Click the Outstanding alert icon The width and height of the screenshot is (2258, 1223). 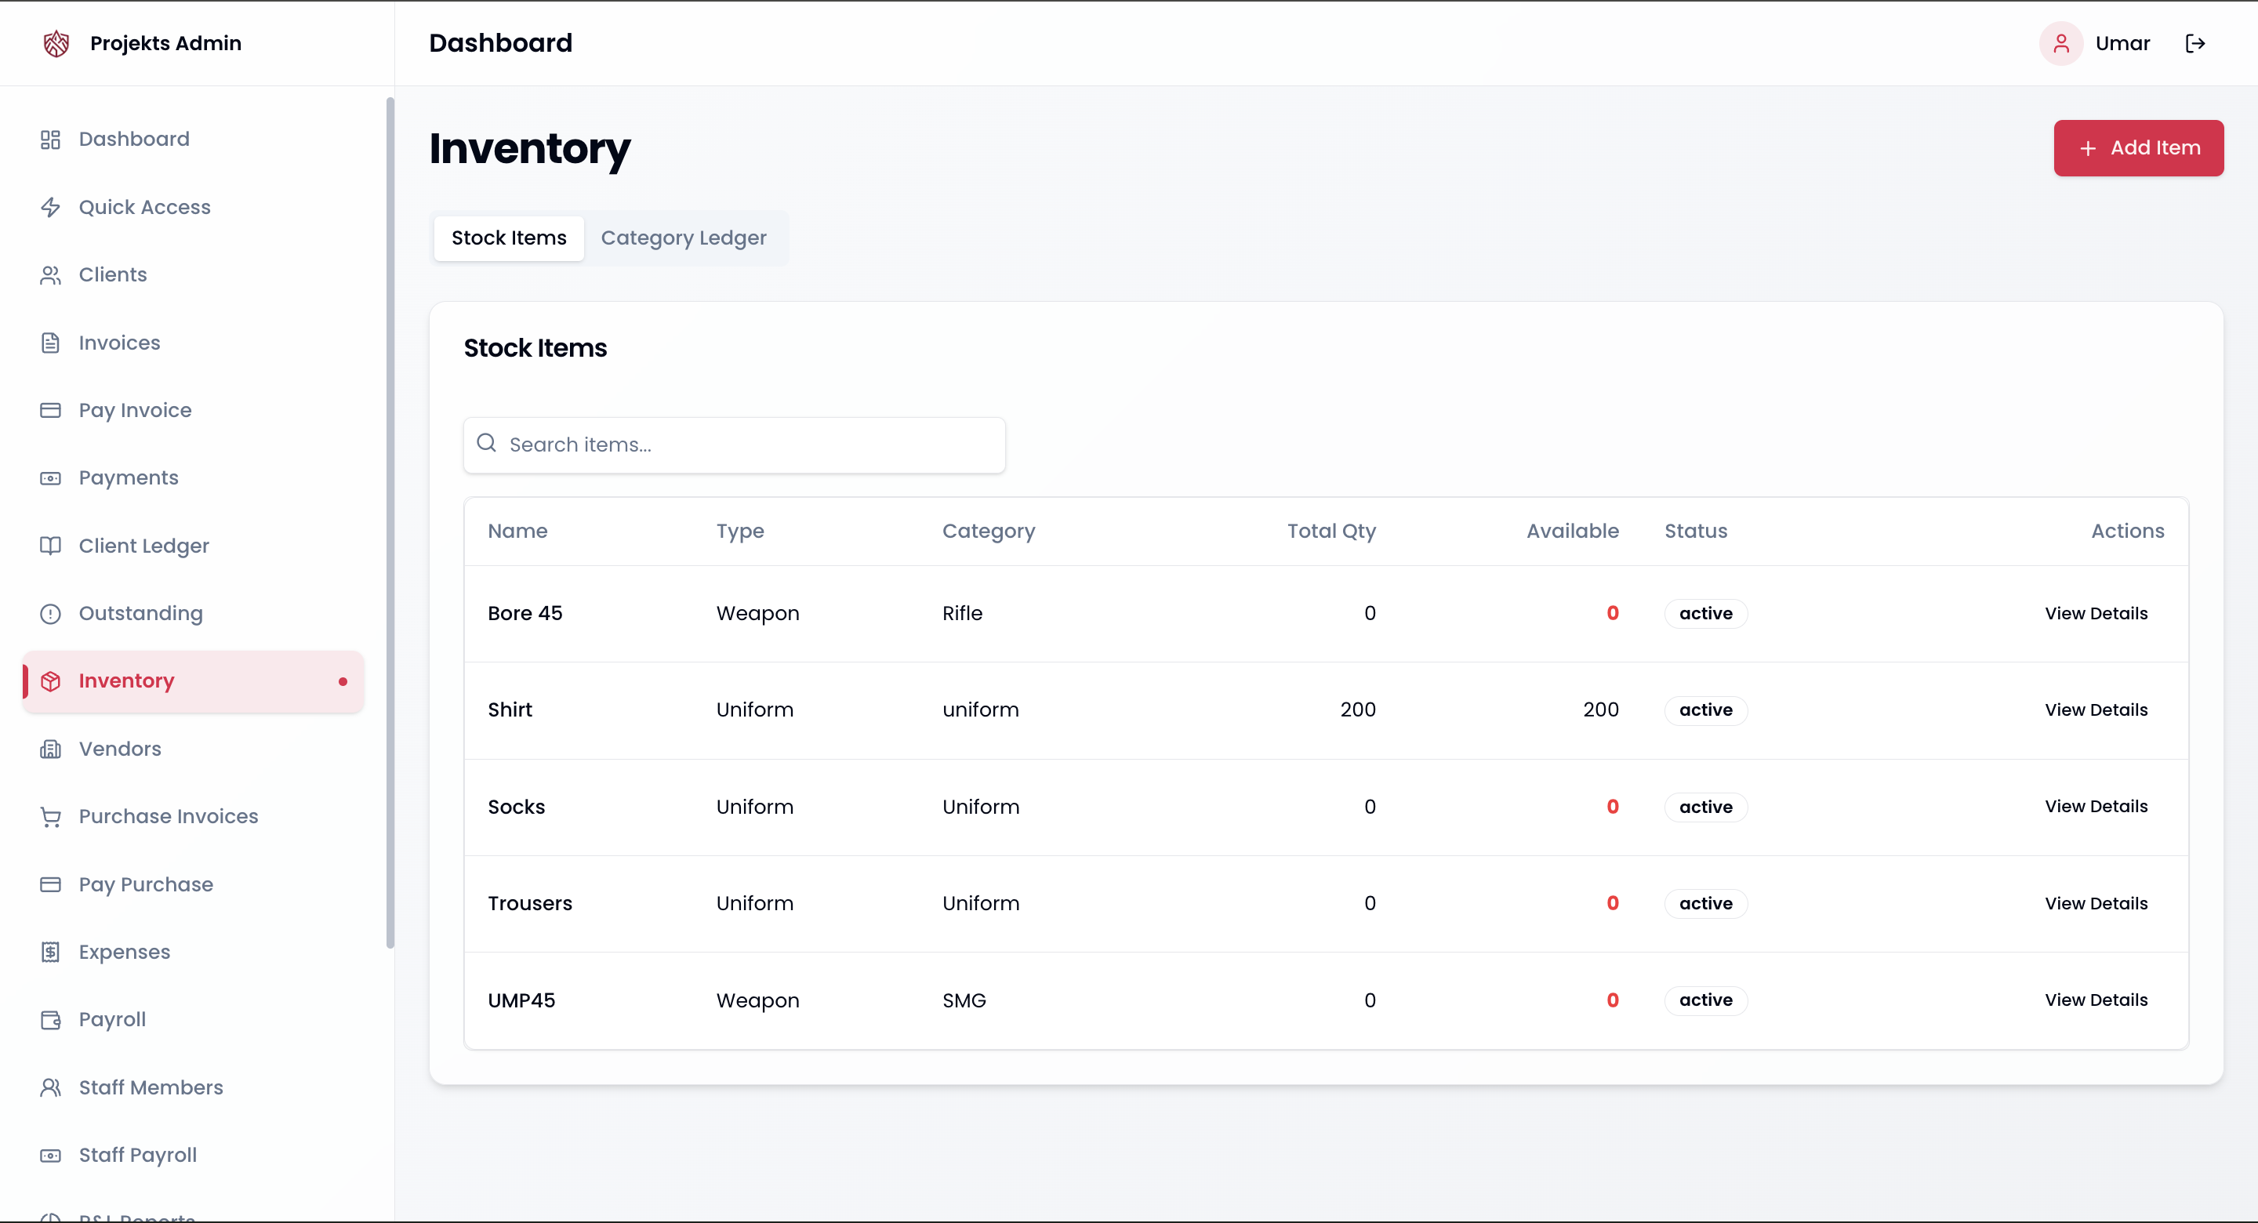[x=50, y=614]
